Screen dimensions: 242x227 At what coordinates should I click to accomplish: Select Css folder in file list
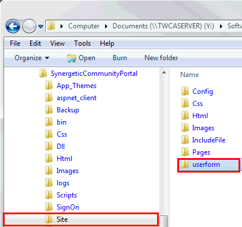[198, 104]
